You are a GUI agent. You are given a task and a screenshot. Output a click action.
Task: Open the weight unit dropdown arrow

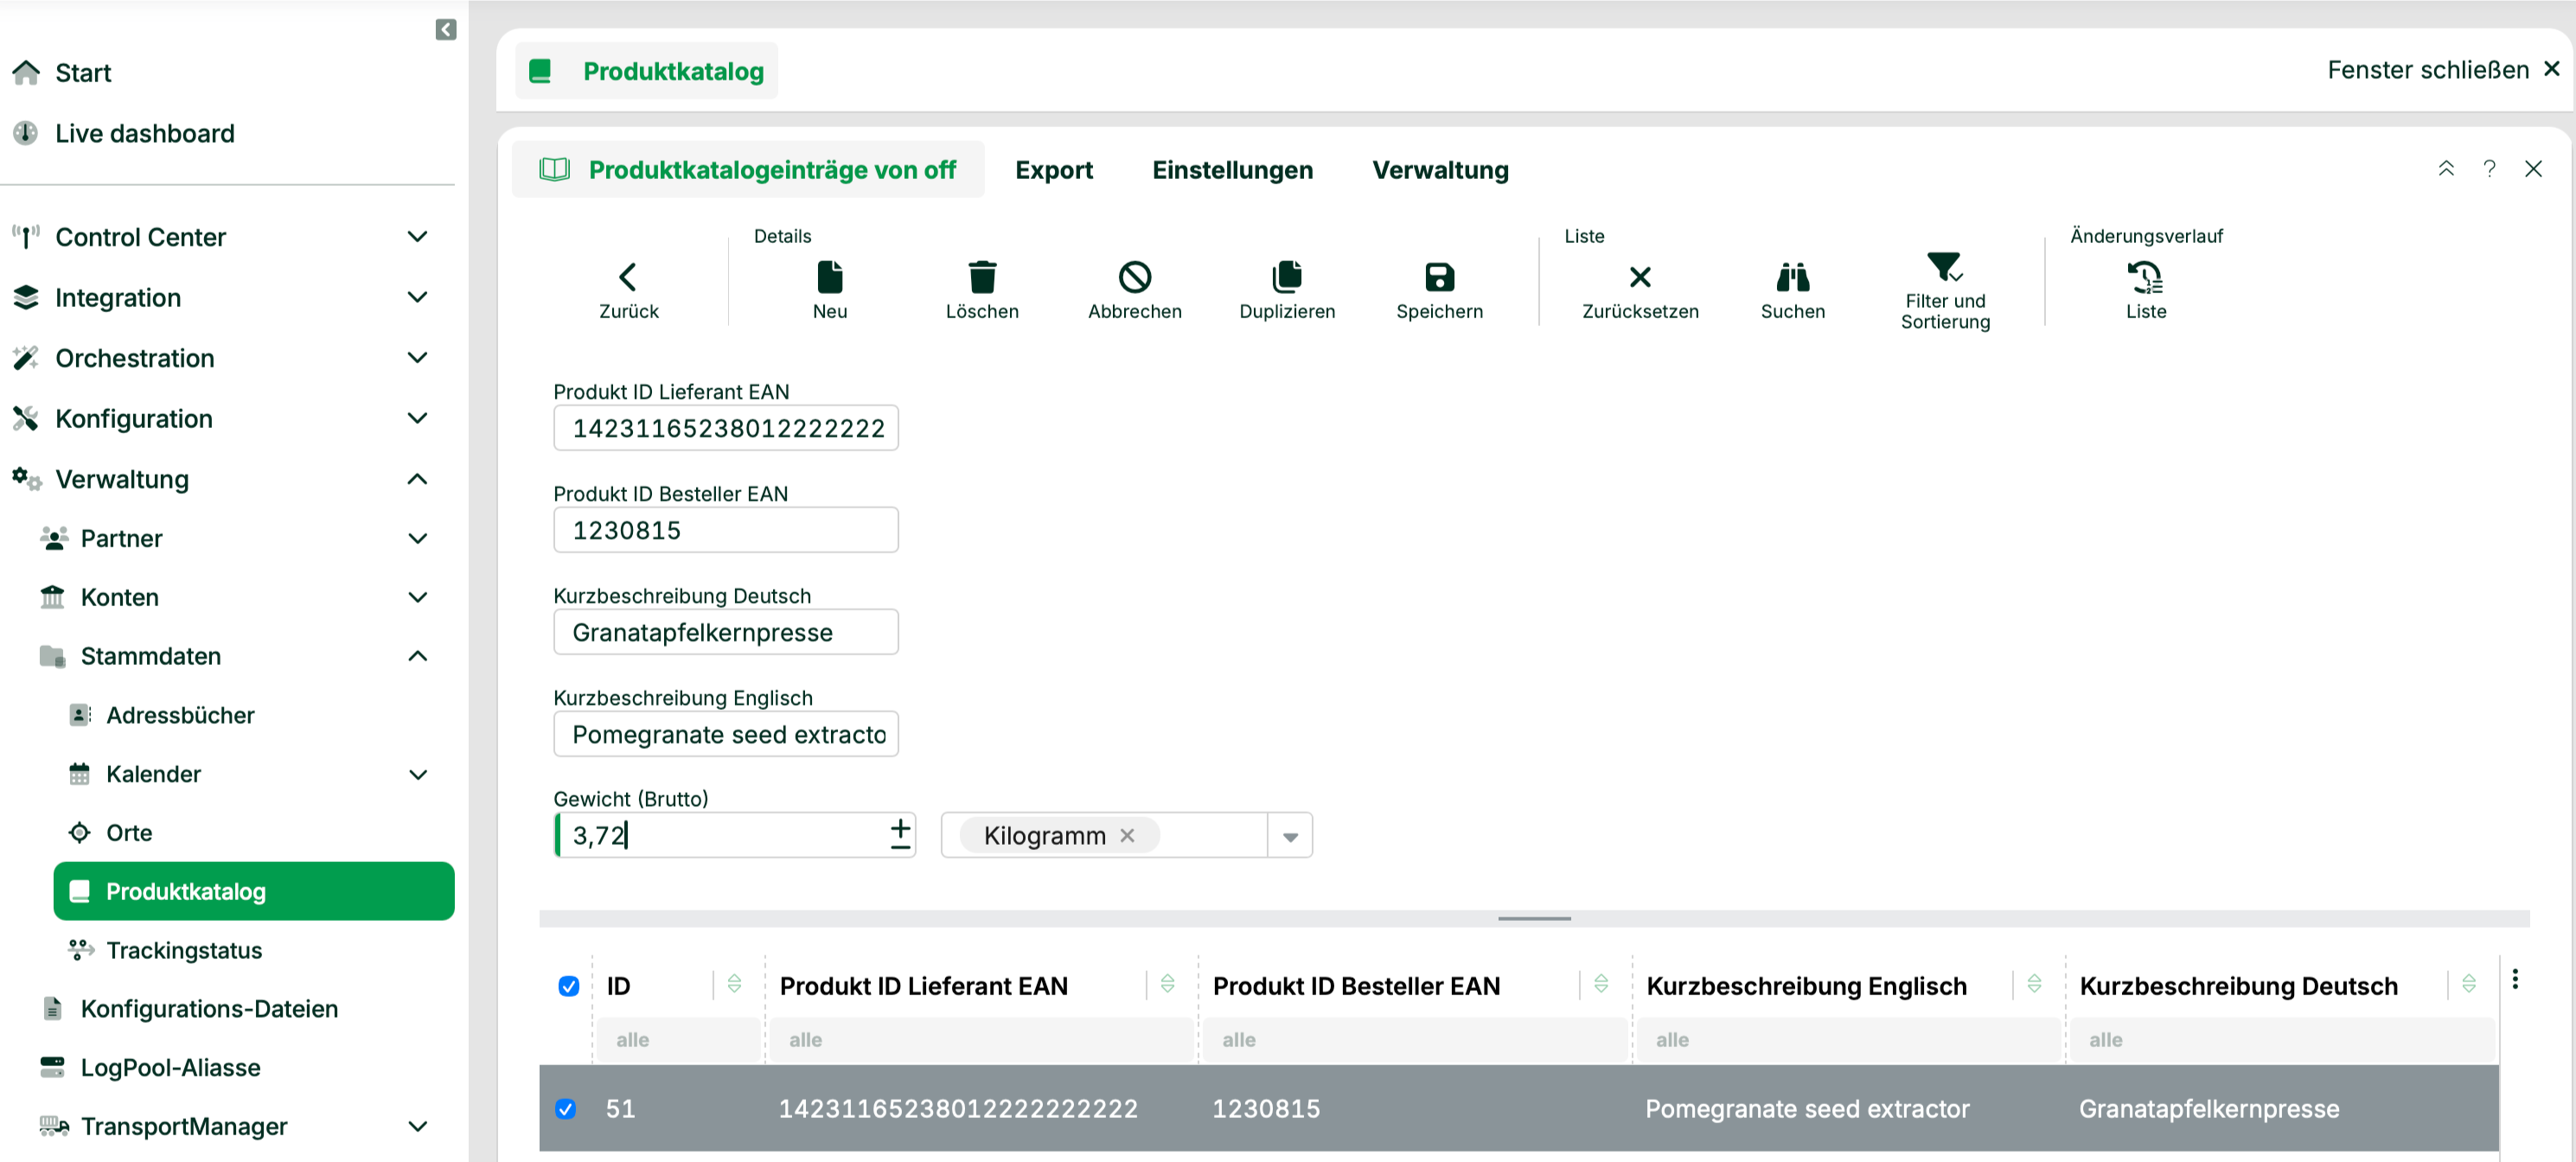point(1289,836)
